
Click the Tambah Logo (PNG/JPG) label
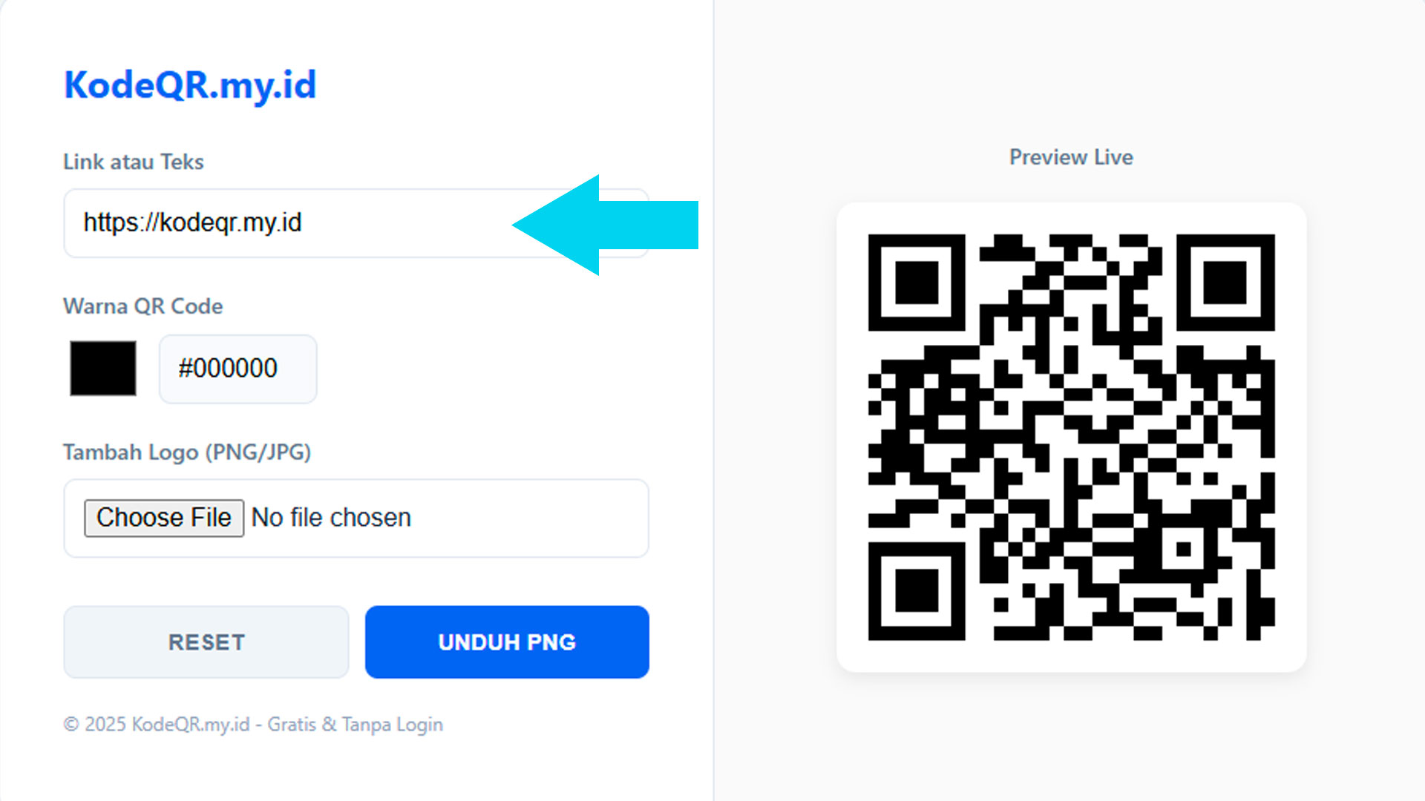[x=187, y=452]
